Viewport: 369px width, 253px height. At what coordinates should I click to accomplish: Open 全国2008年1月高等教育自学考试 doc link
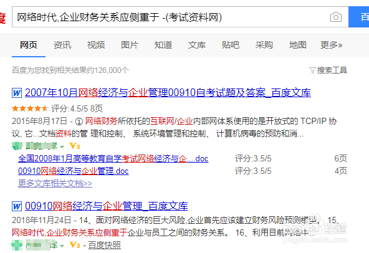(113, 158)
